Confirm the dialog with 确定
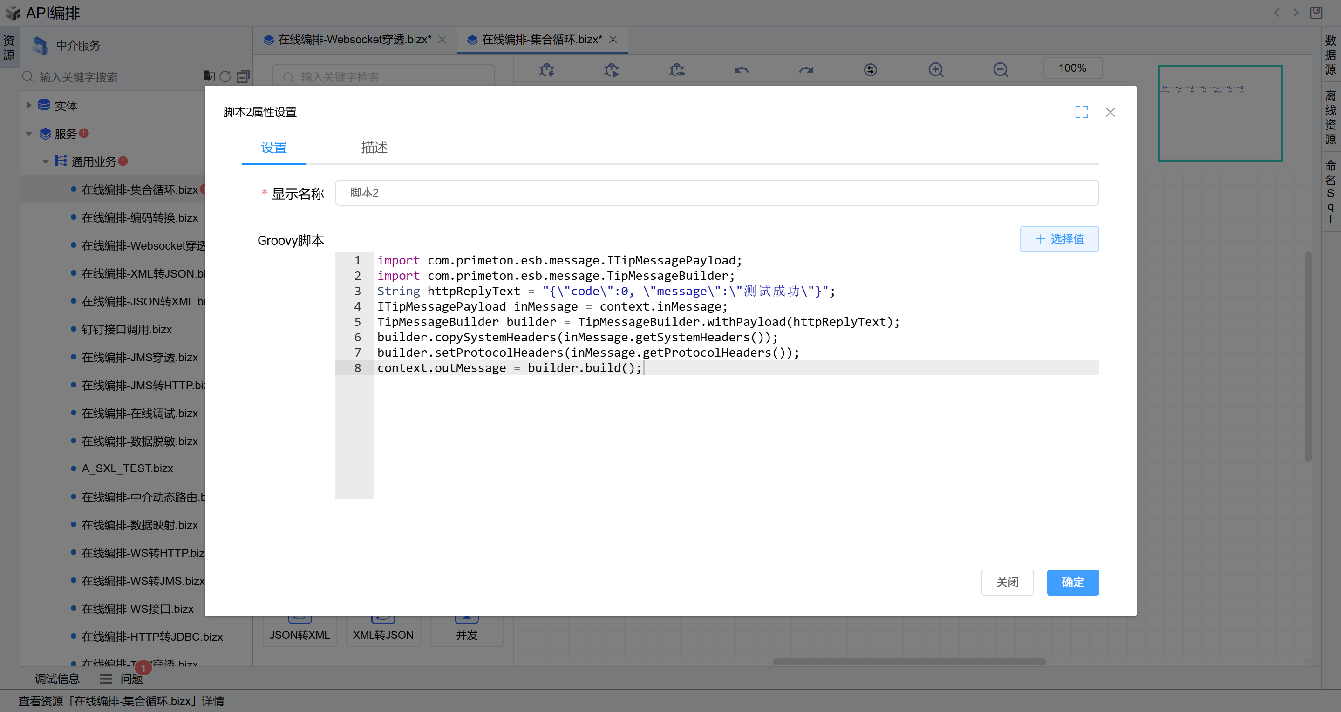Viewport: 1341px width, 712px height. click(x=1072, y=582)
